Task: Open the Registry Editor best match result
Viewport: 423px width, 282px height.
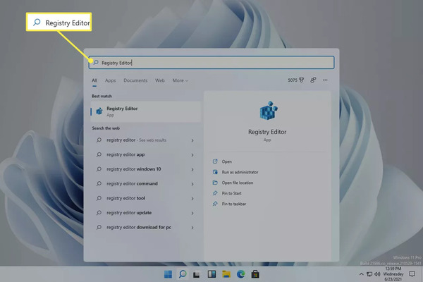Action: point(146,111)
